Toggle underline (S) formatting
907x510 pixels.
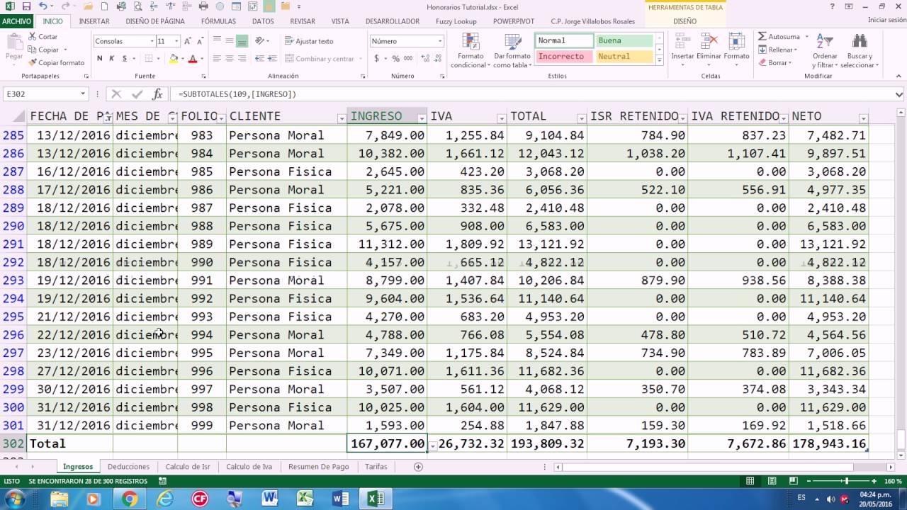124,59
